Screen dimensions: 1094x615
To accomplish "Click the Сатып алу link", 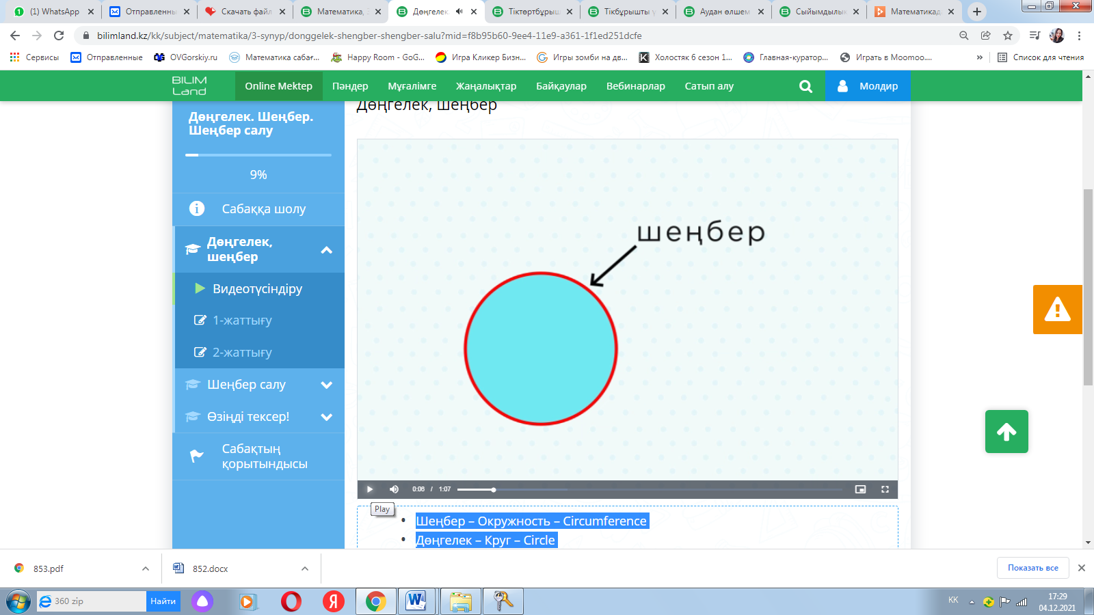I will (709, 86).
